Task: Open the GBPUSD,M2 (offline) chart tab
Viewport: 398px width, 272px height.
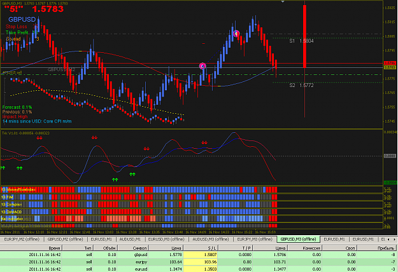Action: tap(65, 239)
